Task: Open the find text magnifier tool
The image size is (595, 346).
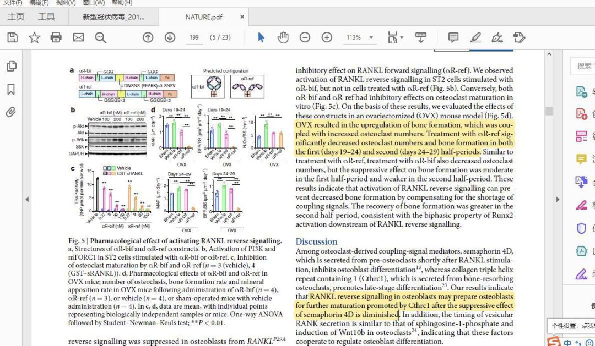Action: (x=100, y=37)
